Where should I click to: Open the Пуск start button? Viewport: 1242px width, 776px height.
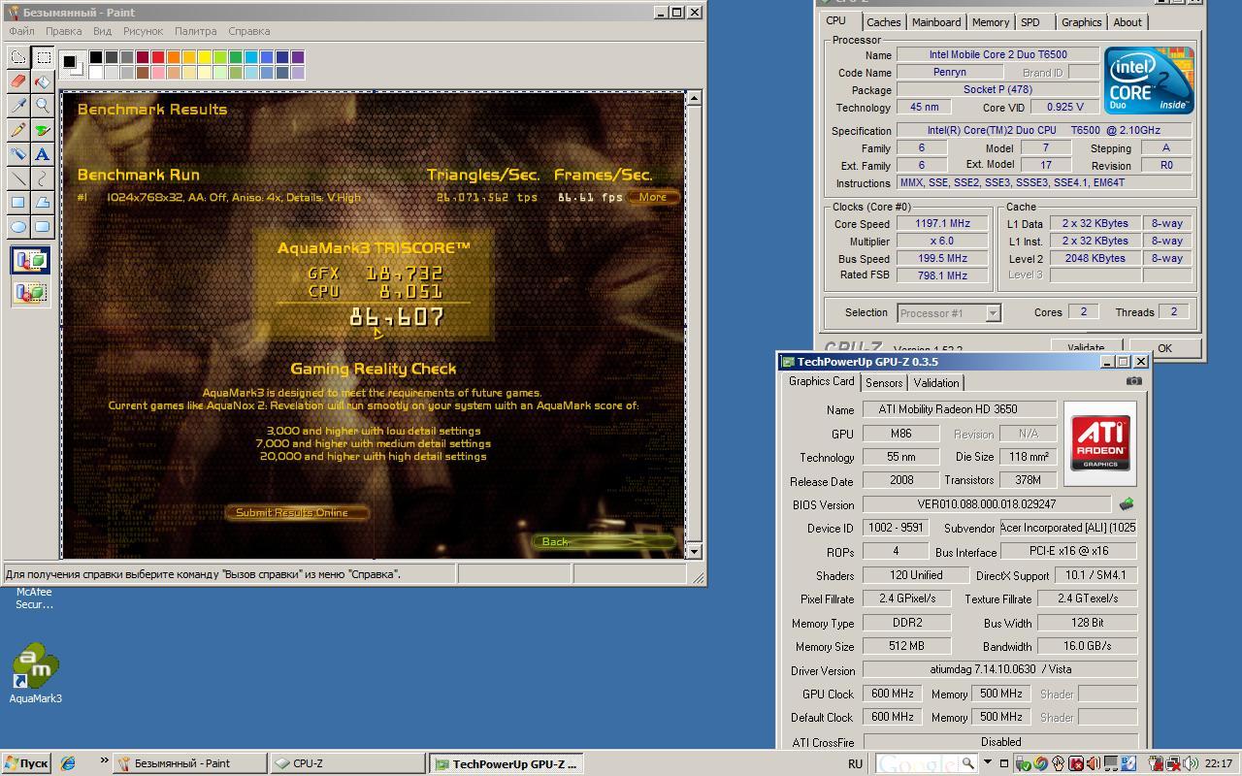coord(26,763)
